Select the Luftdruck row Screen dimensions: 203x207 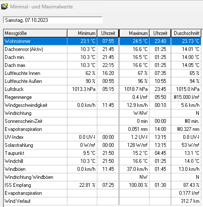coord(102,89)
